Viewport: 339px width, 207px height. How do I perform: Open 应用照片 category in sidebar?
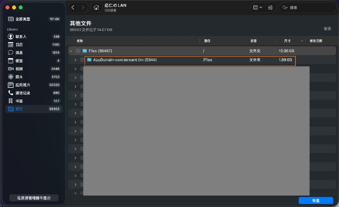pyautogui.click(x=34, y=85)
